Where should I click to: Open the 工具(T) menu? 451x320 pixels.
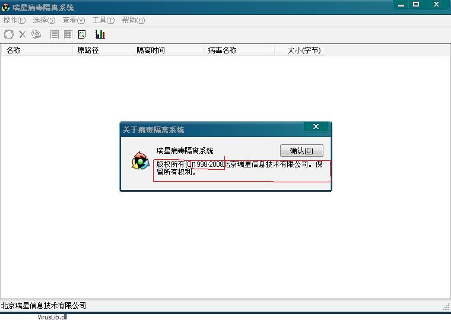[103, 20]
